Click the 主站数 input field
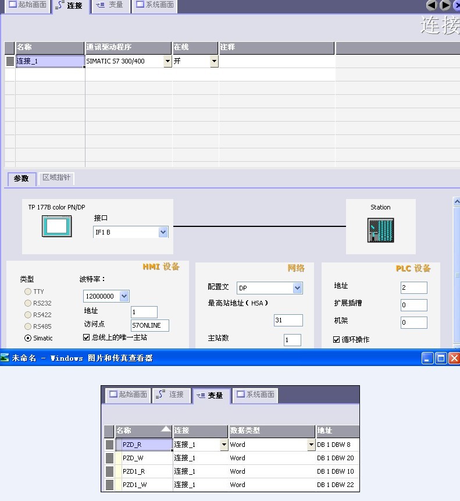 (293, 340)
